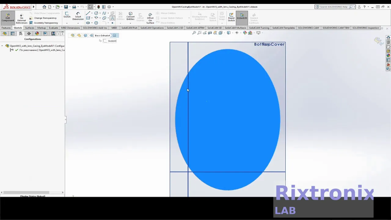Image resolution: width=391 pixels, height=220 pixels.
Task: Click Offset On Surface
Action: pyautogui.click(x=150, y=18)
